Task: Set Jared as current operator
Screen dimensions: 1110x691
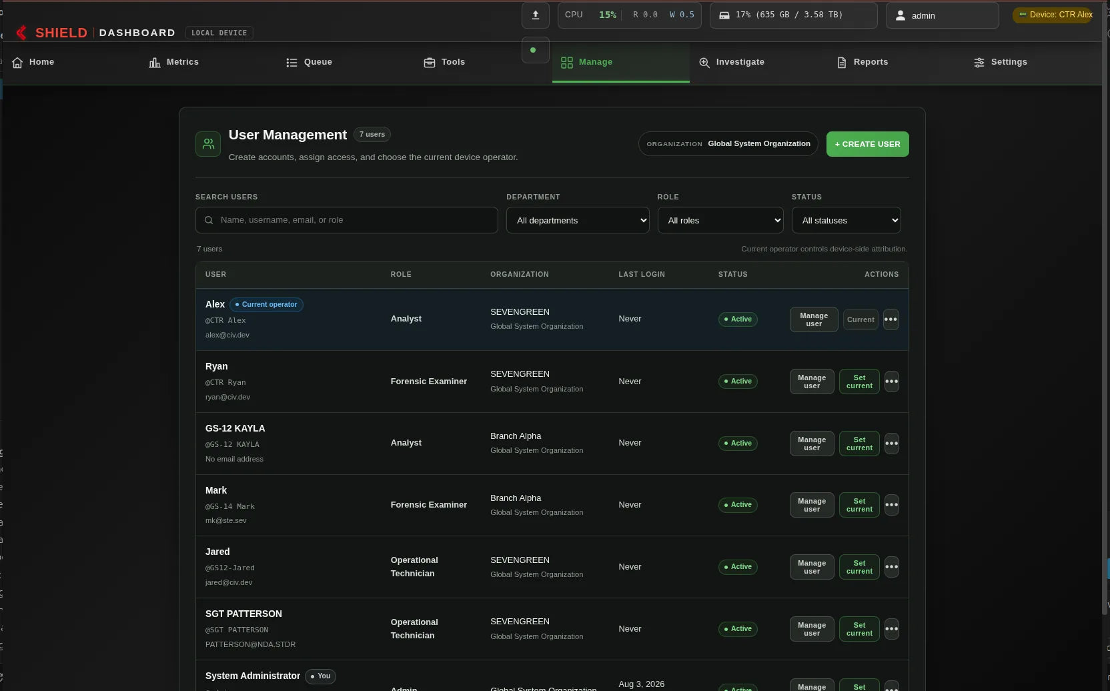Action: pos(859,567)
